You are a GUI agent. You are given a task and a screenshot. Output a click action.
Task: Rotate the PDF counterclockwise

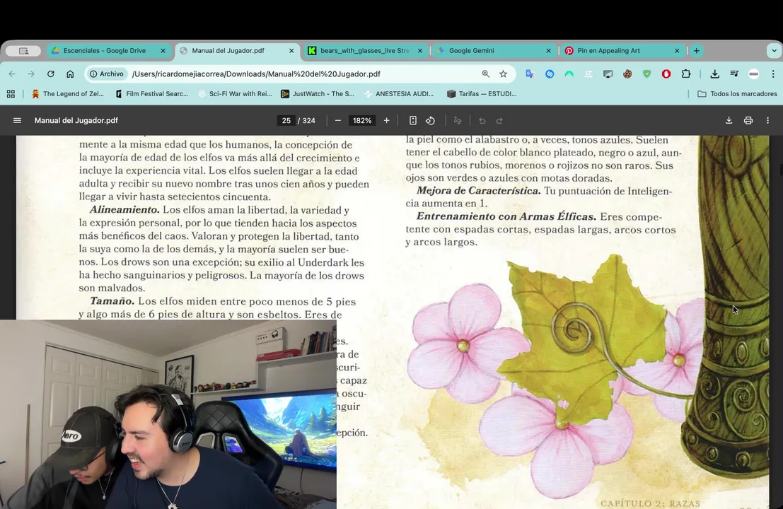point(431,120)
